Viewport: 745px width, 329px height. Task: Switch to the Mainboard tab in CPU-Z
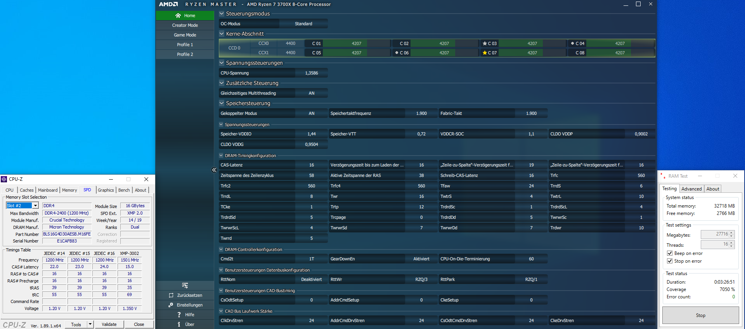click(x=48, y=190)
